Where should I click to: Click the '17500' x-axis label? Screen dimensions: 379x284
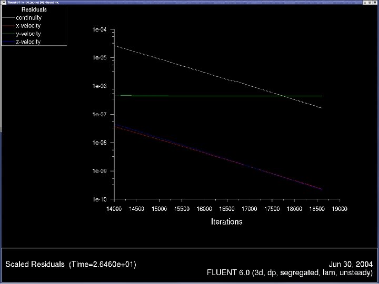pyautogui.click(x=272, y=209)
